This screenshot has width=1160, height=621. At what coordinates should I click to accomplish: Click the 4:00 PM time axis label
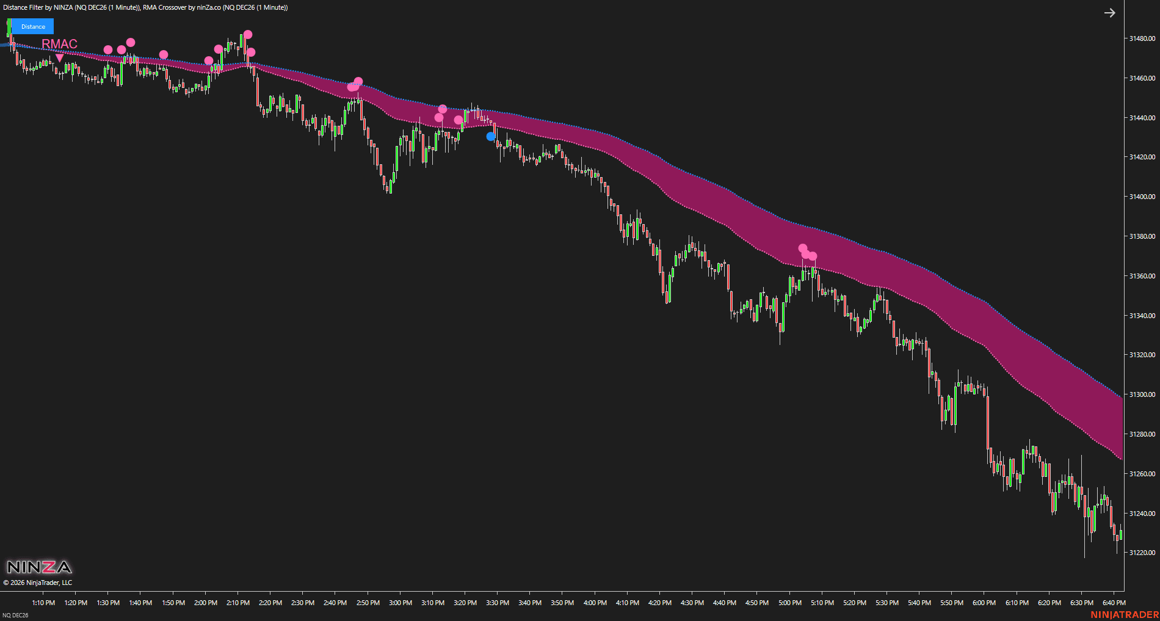(595, 603)
